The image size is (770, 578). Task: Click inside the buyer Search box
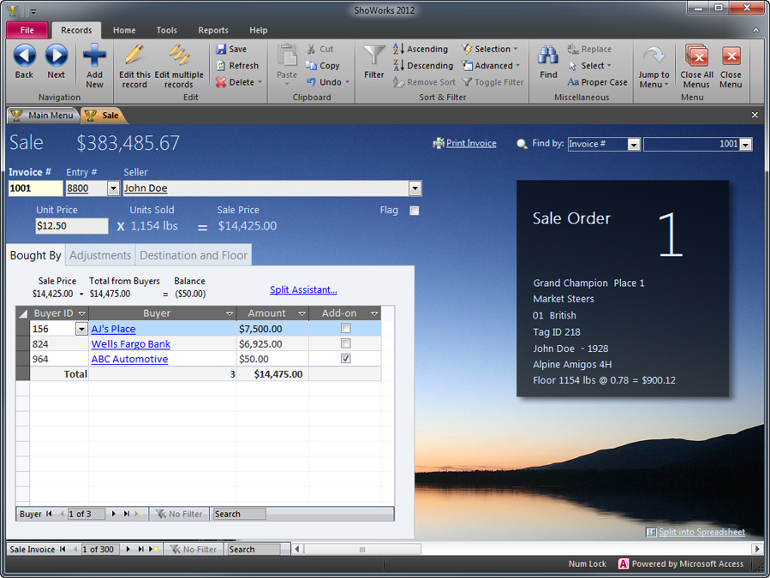[x=239, y=514]
